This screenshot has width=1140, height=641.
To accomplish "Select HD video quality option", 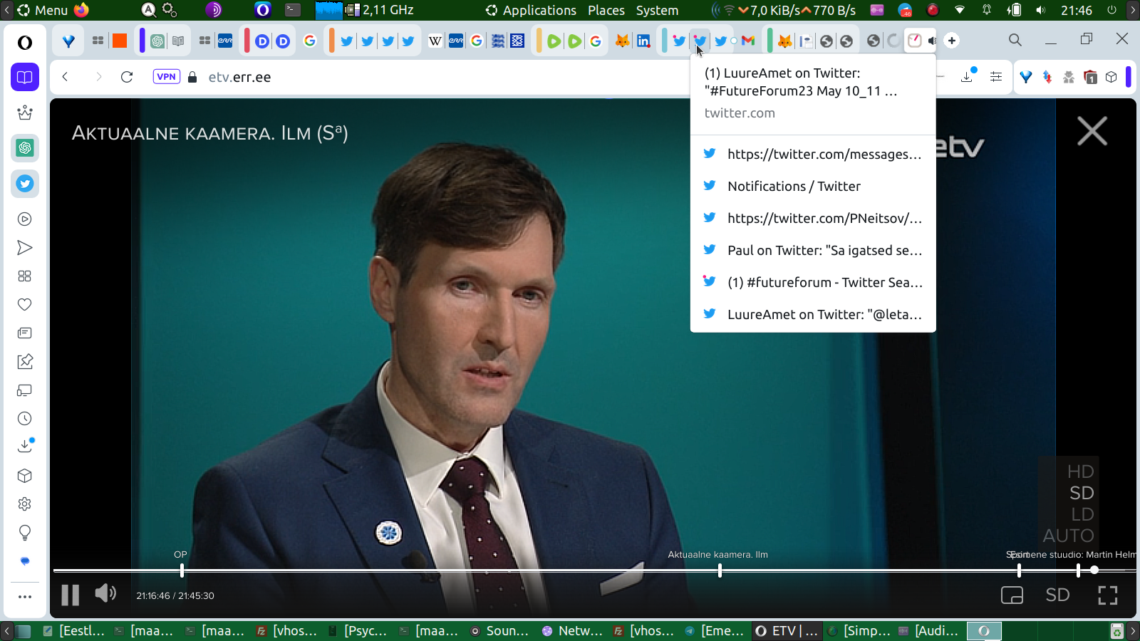I will pos(1080,471).
